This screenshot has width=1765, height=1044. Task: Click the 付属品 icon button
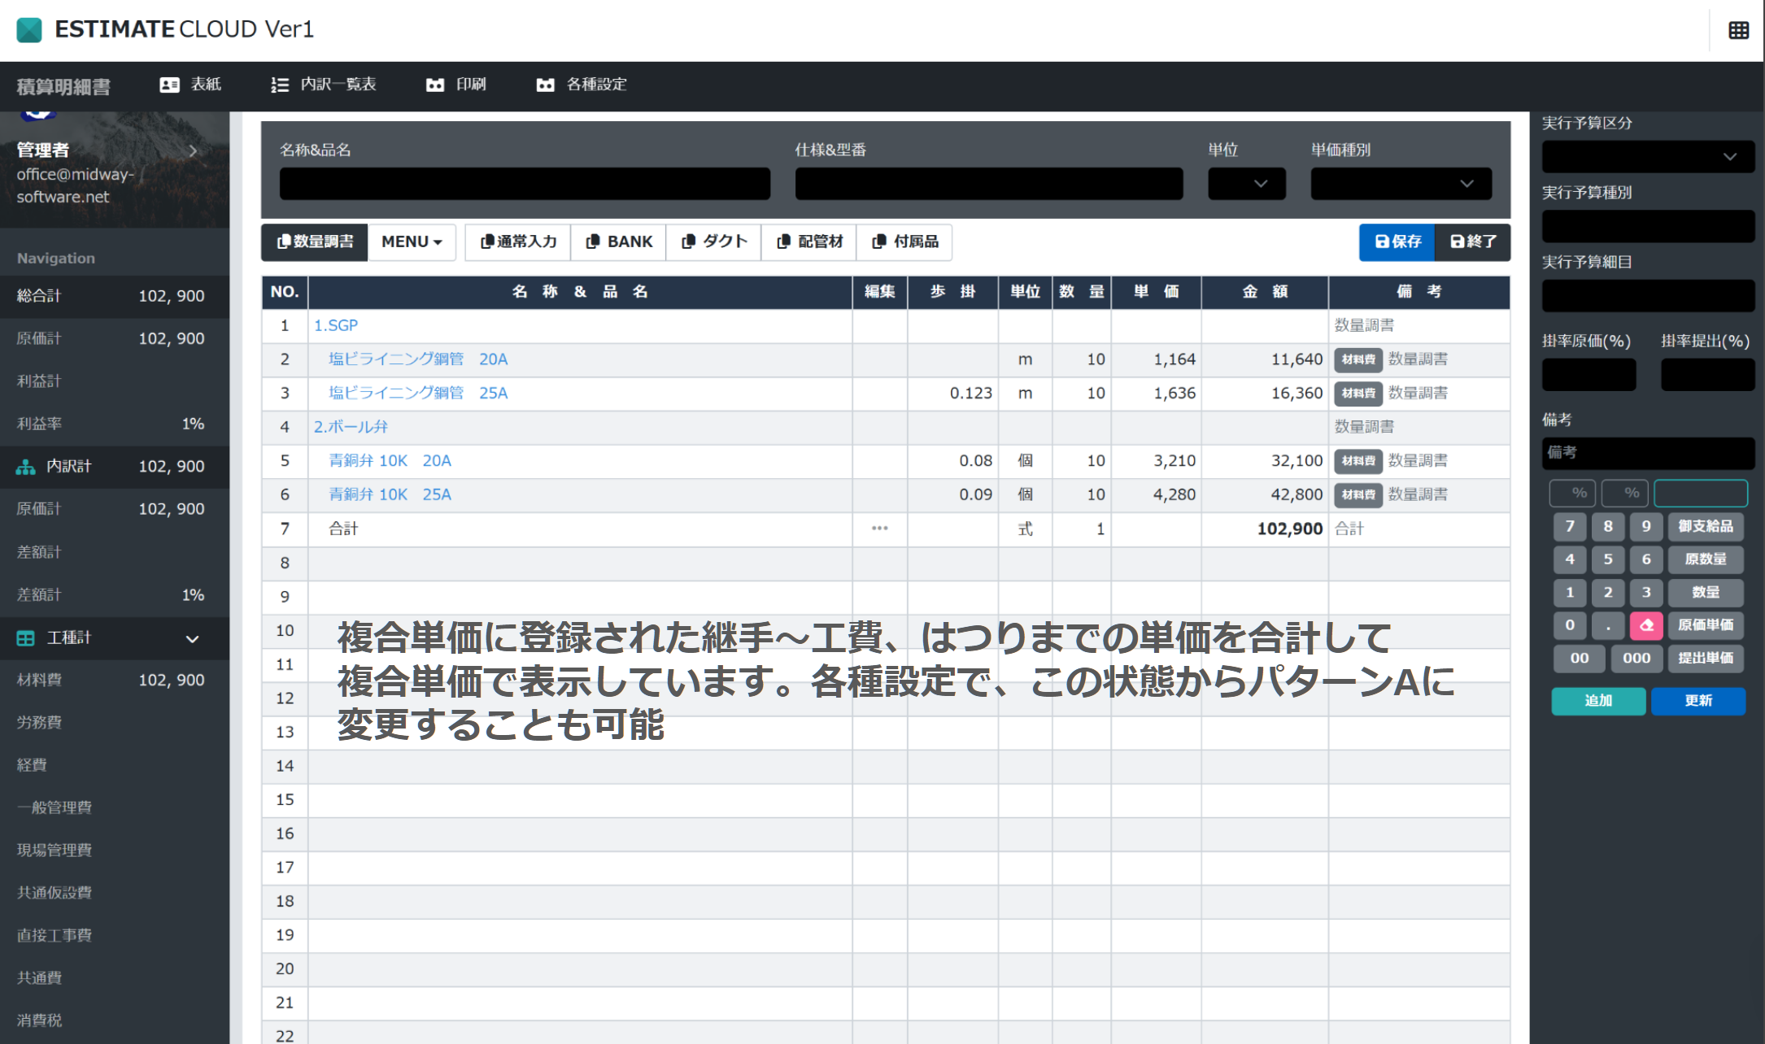tap(906, 241)
